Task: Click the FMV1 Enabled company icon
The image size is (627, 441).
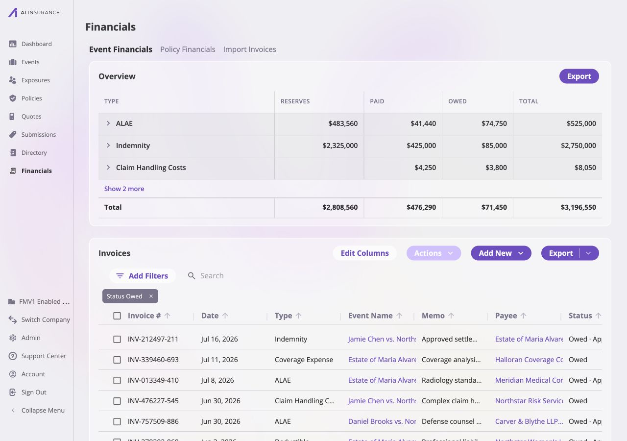Action: tap(12, 302)
